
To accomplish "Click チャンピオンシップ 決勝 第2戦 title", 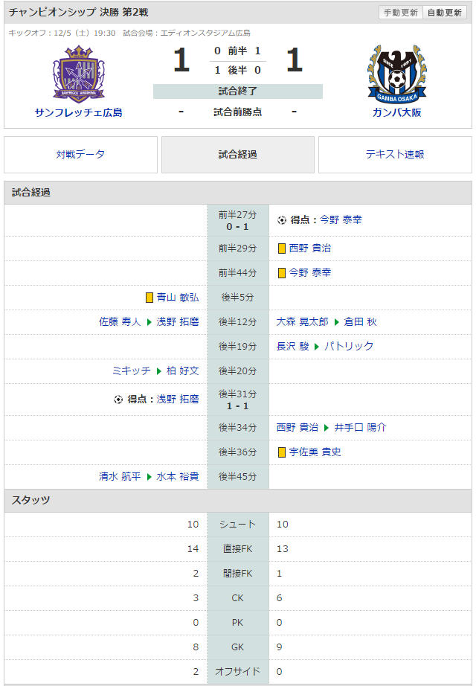I will tap(79, 12).
